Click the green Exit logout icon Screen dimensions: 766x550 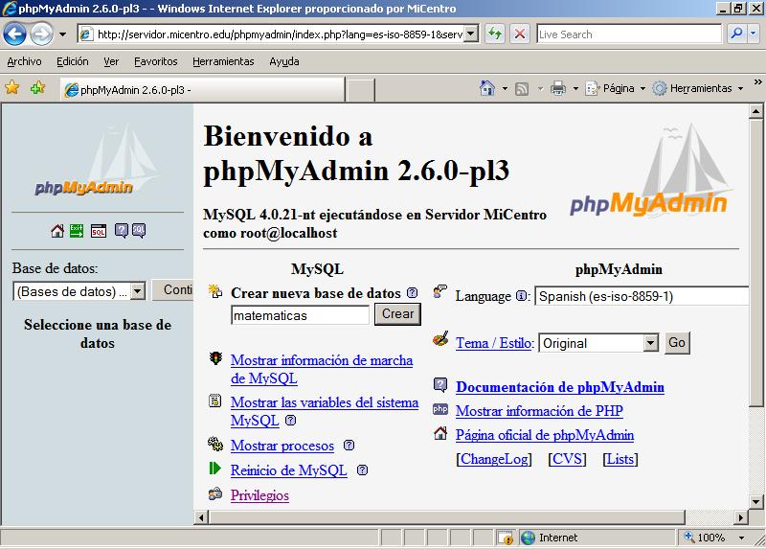pos(78,231)
